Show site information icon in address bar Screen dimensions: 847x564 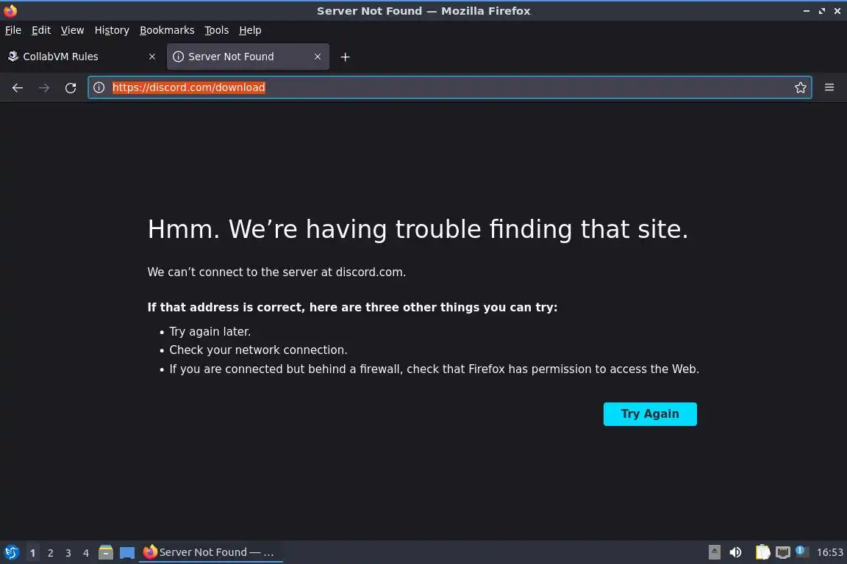click(99, 87)
